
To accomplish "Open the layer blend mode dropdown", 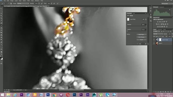I will [158, 34].
